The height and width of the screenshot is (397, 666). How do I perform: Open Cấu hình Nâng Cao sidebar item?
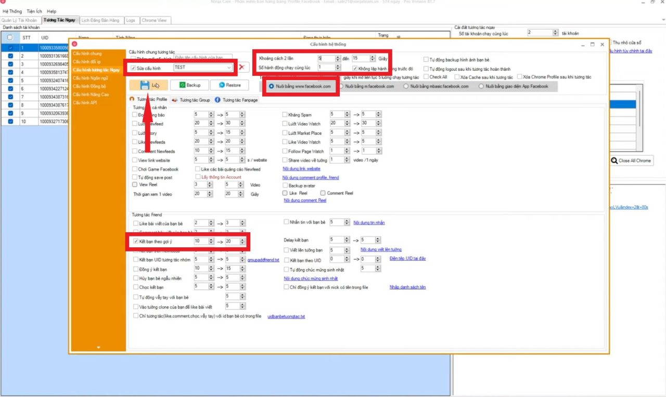click(x=92, y=95)
